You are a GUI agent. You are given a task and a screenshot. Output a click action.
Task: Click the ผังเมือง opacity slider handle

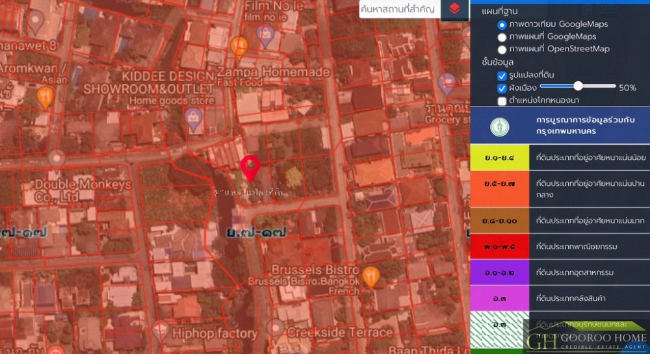point(577,86)
